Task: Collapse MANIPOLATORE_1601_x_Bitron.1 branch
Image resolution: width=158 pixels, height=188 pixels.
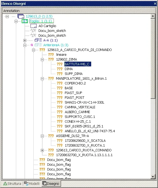Action: pyautogui.click(x=42, y=79)
